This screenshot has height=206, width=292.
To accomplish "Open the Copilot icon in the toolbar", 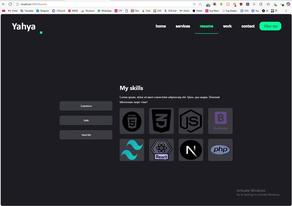I will pyautogui.click(x=288, y=4).
